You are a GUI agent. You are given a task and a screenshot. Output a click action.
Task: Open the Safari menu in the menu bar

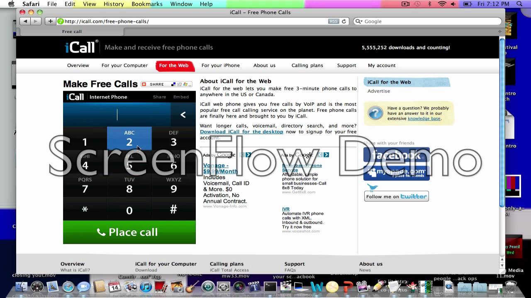point(31,4)
